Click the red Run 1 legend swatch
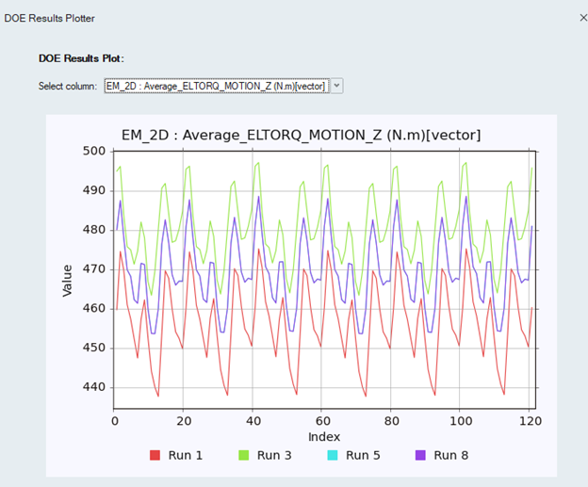The image size is (588, 487). click(x=155, y=456)
